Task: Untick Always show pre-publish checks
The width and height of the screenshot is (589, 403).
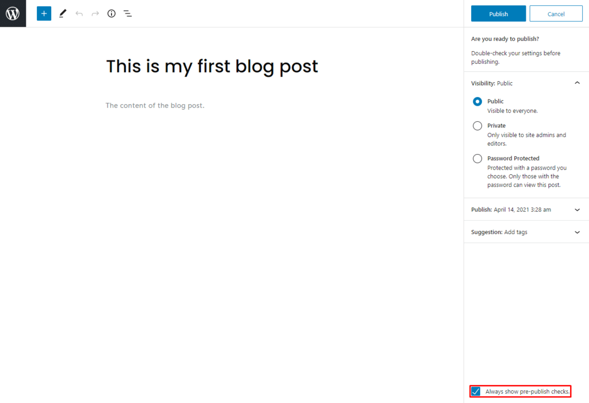Action: (476, 392)
